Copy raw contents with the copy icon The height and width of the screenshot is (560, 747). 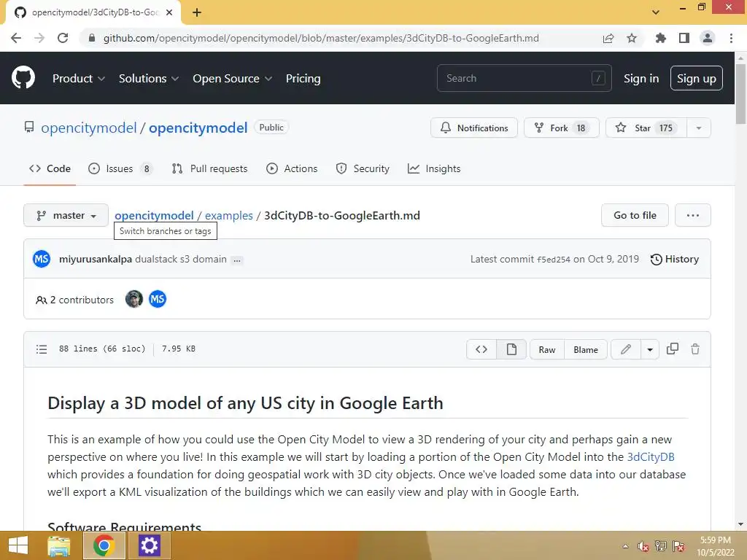tap(672, 349)
